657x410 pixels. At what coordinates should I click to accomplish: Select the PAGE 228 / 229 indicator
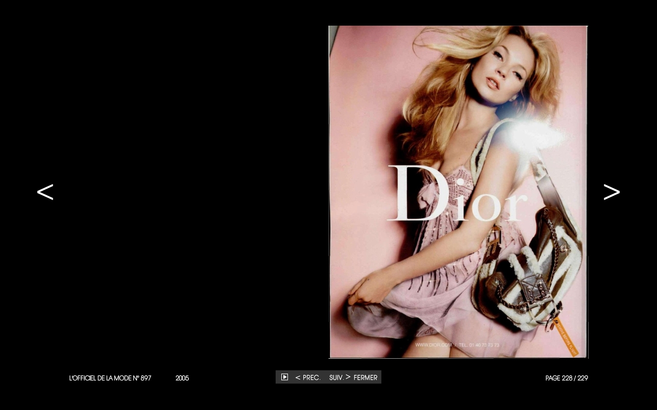pyautogui.click(x=567, y=378)
